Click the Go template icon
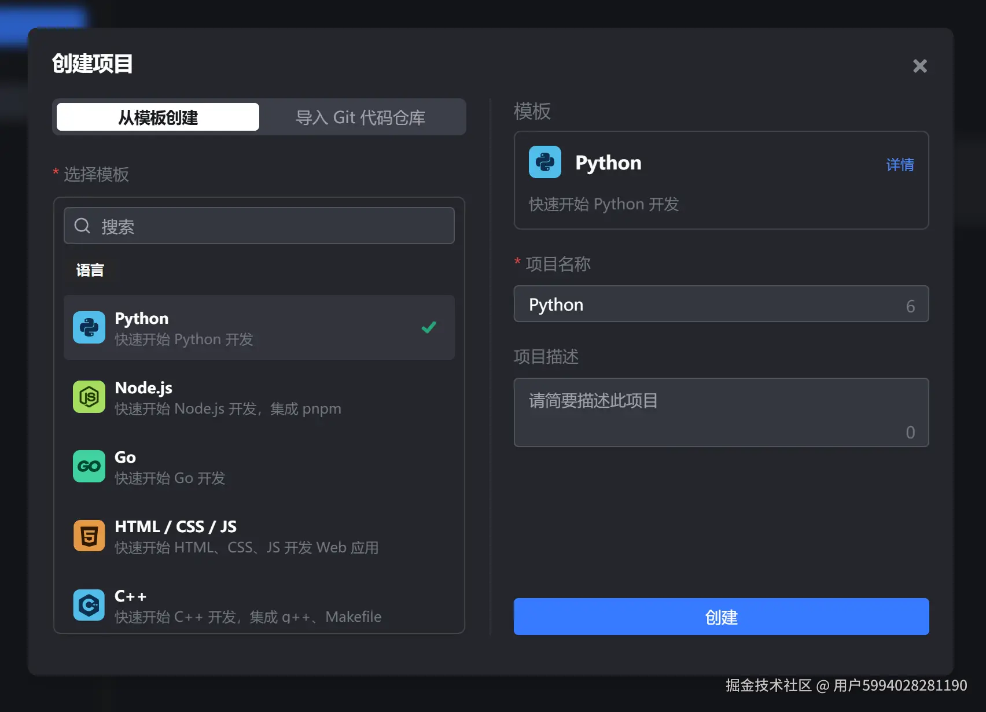 click(89, 466)
